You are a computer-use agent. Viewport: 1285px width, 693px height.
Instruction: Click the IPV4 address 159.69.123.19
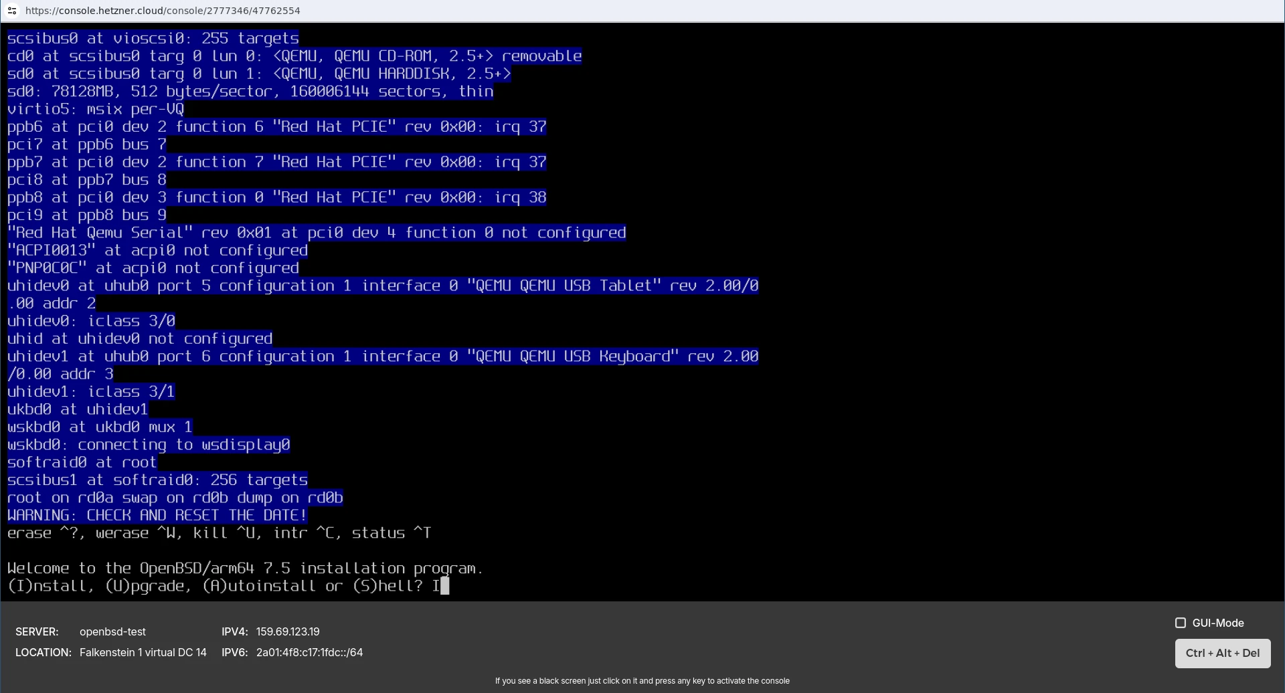pos(286,631)
